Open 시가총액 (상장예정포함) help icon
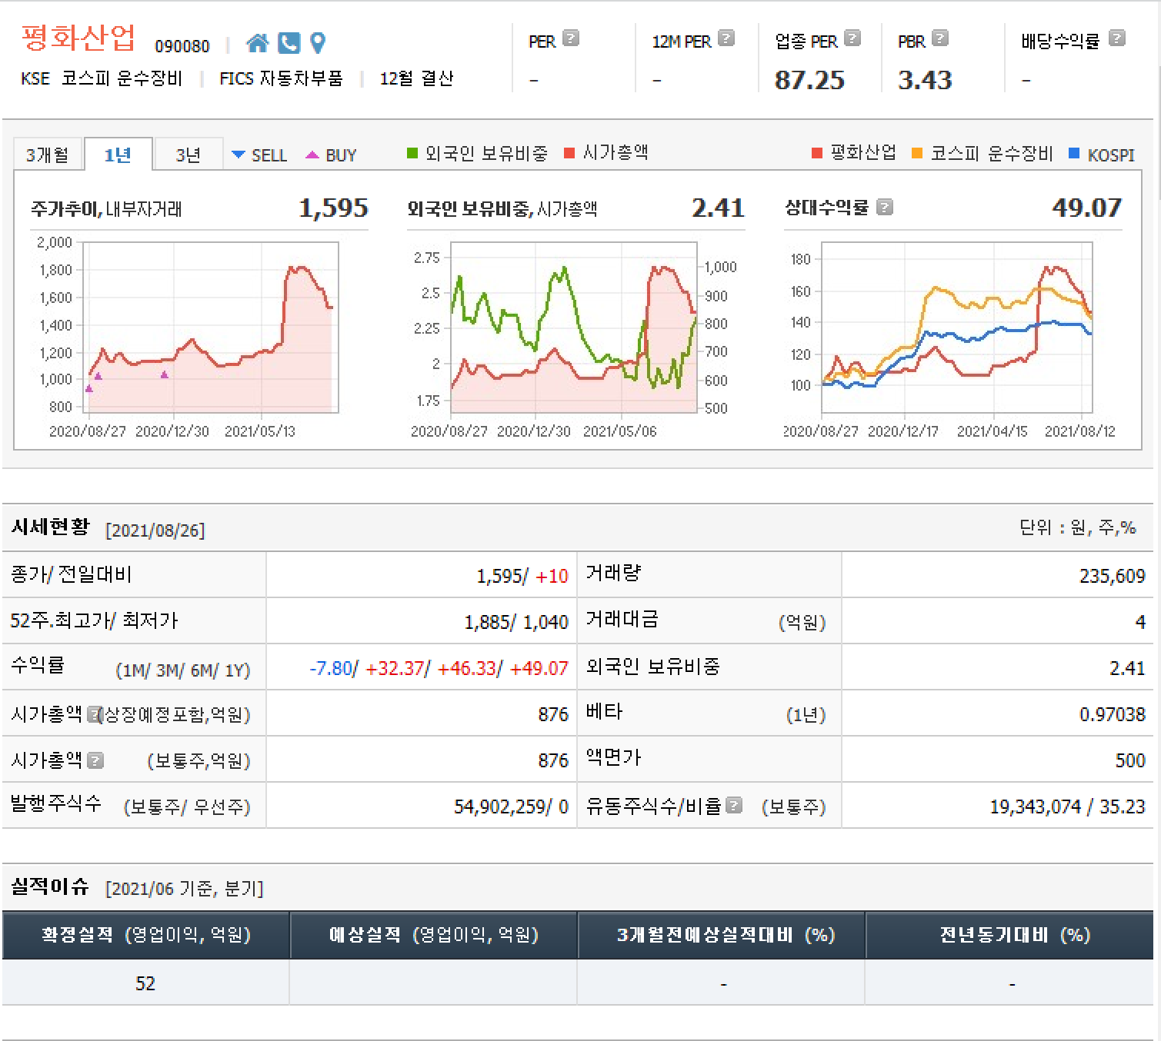This screenshot has width=1161, height=1041. point(94,714)
